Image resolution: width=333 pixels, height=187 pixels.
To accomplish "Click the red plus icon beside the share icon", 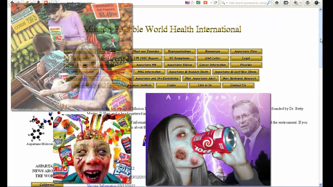I will (x=205, y=3).
